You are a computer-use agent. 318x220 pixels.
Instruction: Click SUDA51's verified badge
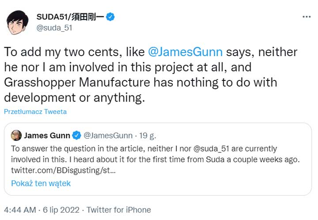point(111,17)
